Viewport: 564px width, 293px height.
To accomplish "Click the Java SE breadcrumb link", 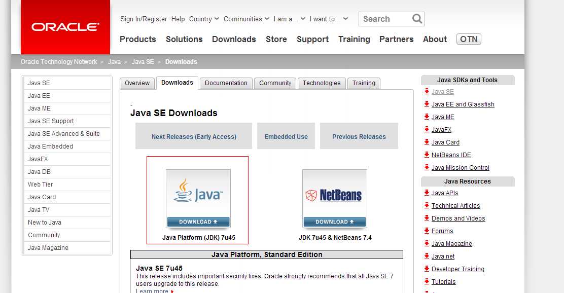I will tap(143, 62).
